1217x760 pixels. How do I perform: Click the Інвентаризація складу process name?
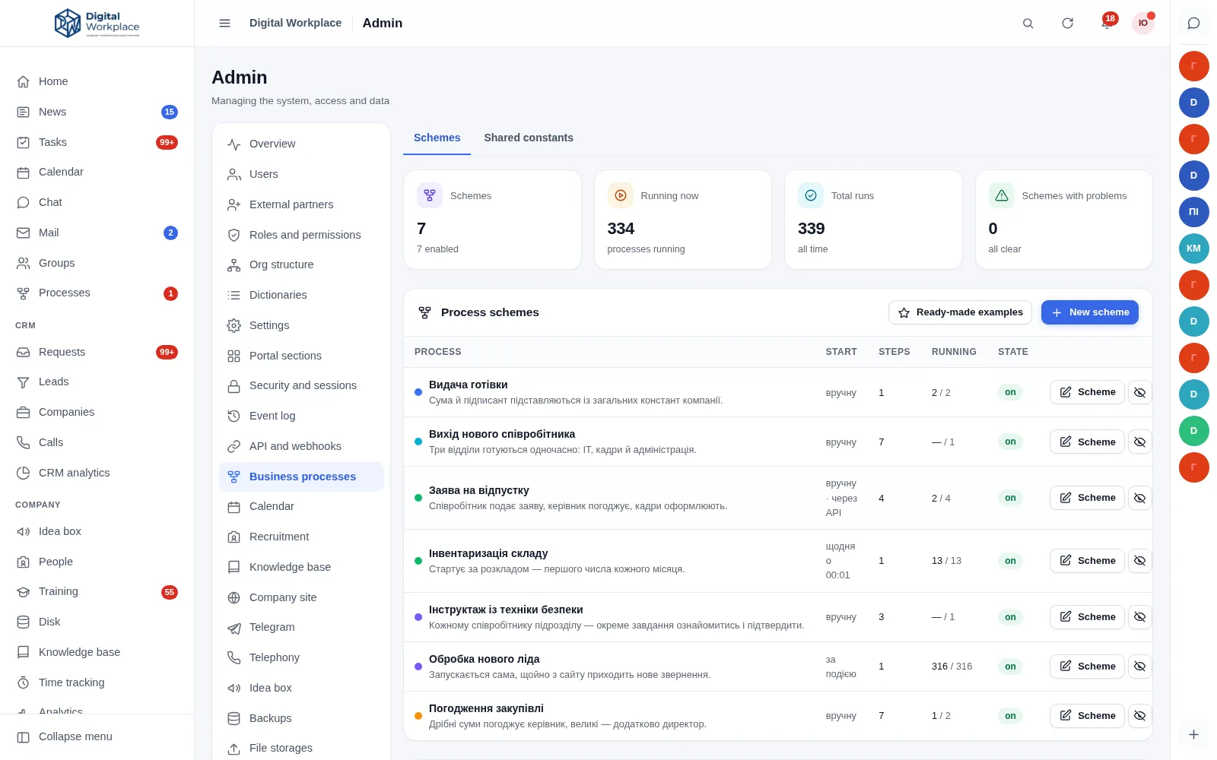coord(488,553)
